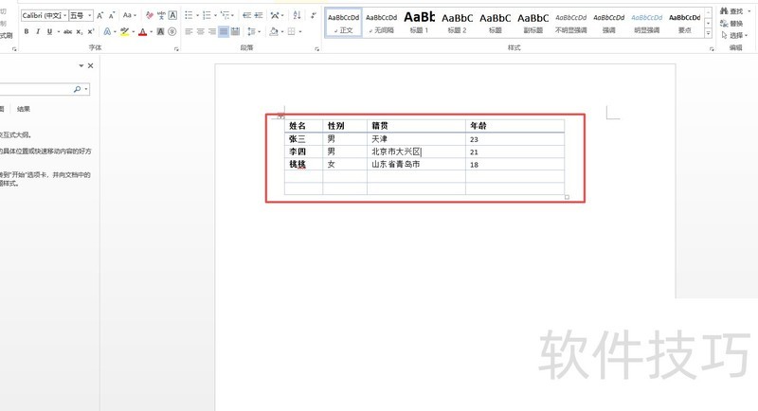This screenshot has width=758, height=411.
Task: Open line spacing options
Action: coord(253,31)
